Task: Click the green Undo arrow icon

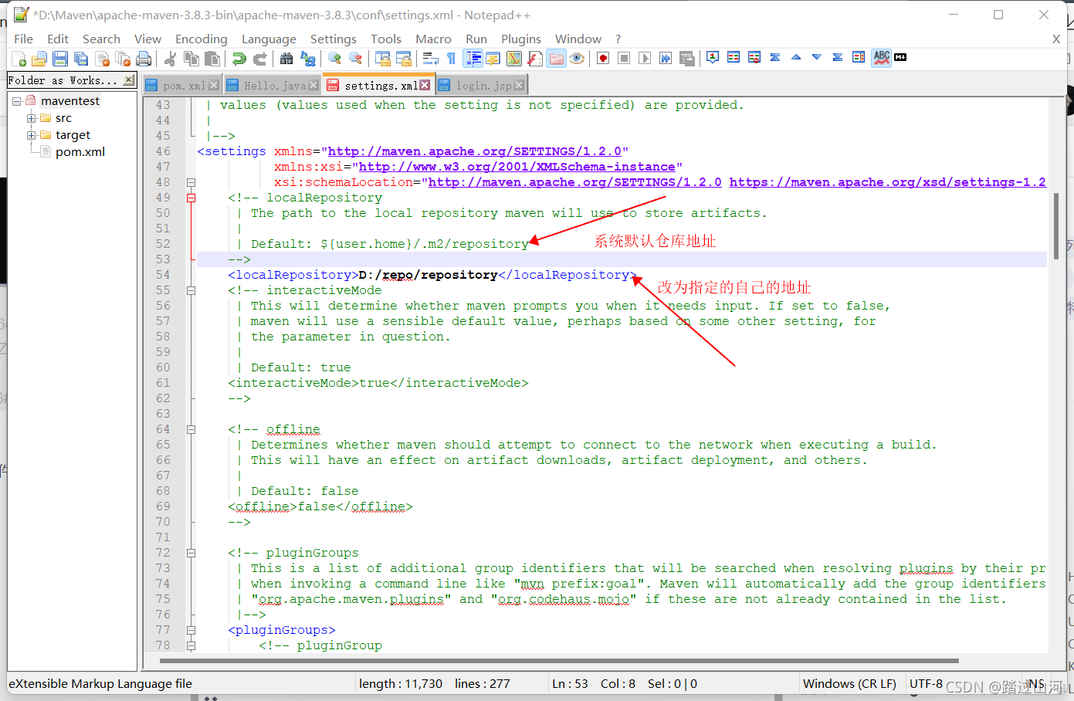Action: coord(239,59)
